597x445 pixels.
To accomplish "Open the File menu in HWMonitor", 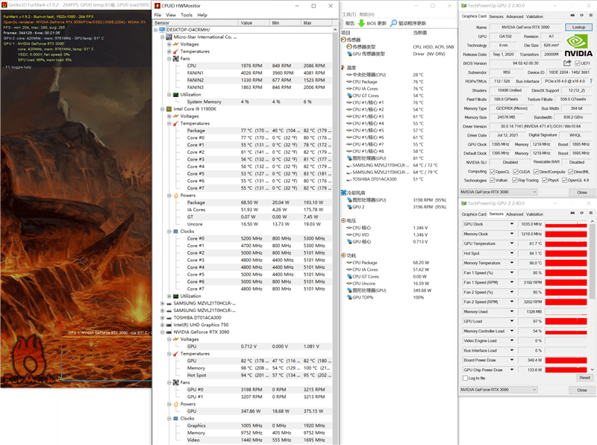I will [157, 15].
